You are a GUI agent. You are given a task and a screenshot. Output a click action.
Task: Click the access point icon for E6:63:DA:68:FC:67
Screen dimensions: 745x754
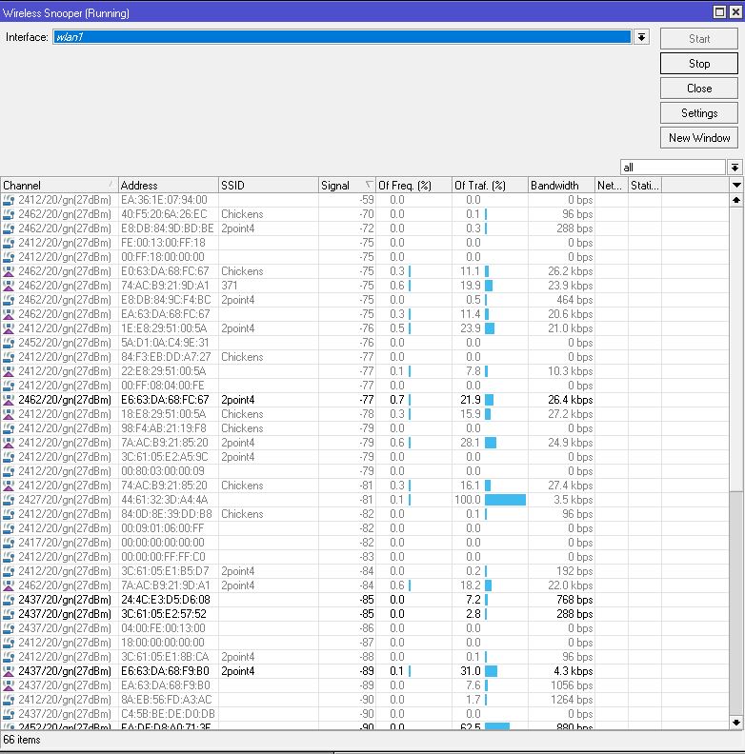tap(9, 400)
